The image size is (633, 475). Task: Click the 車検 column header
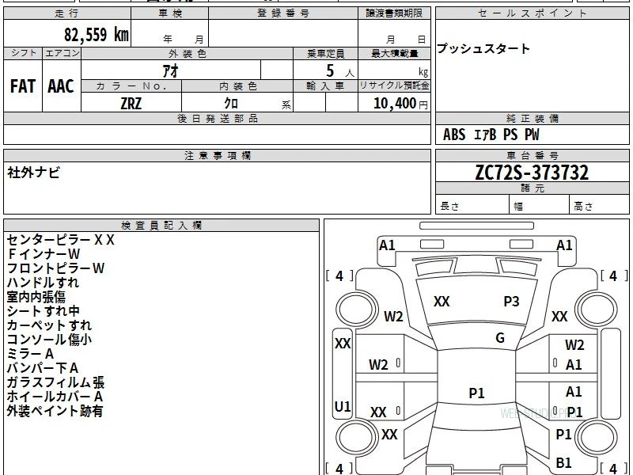click(170, 13)
